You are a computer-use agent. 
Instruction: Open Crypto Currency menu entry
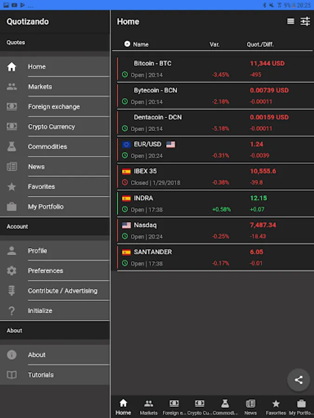pos(51,127)
